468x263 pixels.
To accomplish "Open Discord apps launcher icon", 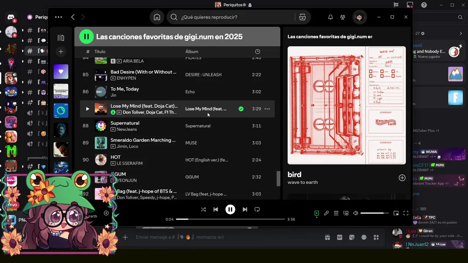I will coord(376,237).
